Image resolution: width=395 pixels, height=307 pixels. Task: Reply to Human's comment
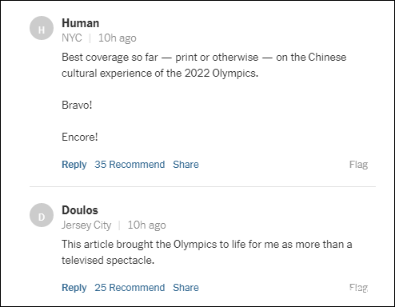(74, 165)
